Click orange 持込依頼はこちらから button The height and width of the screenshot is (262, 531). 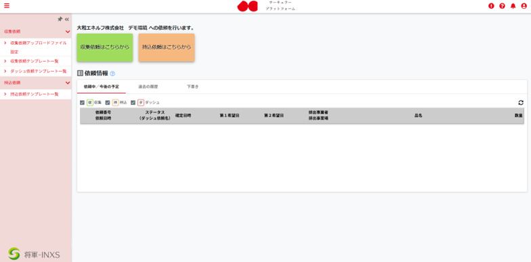[x=167, y=47]
